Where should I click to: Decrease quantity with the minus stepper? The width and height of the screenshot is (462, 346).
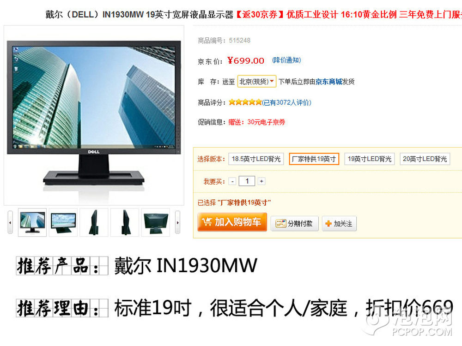pyautogui.click(x=232, y=181)
